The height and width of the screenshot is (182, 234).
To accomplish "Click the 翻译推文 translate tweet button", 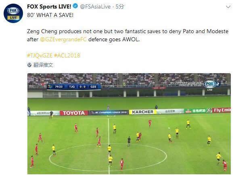I will coord(43,65).
